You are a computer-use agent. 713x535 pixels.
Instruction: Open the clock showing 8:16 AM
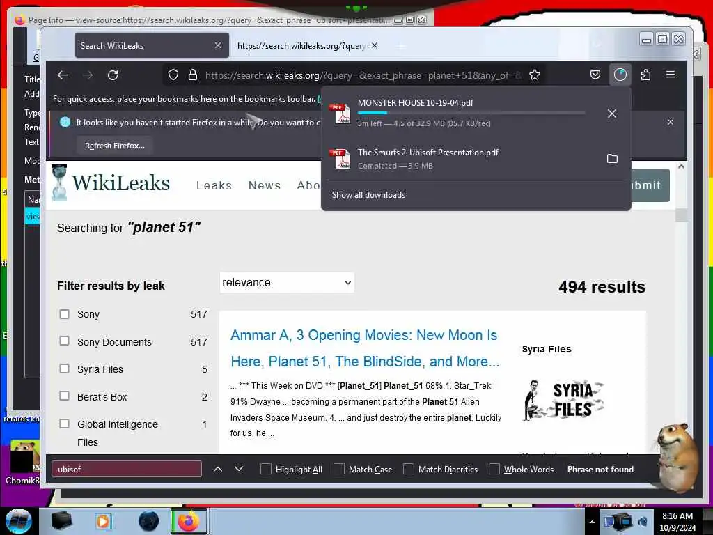[677, 522]
